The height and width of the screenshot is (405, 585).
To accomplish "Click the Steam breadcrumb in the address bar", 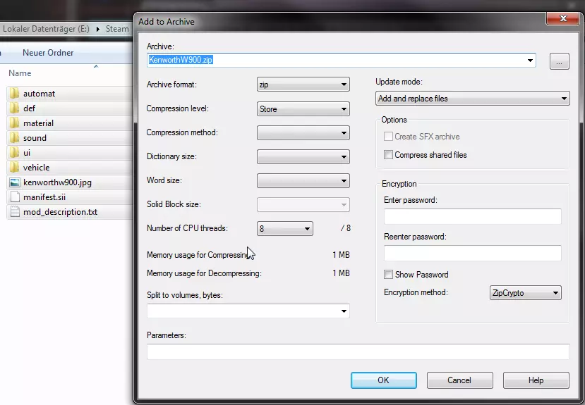I will tap(117, 29).
